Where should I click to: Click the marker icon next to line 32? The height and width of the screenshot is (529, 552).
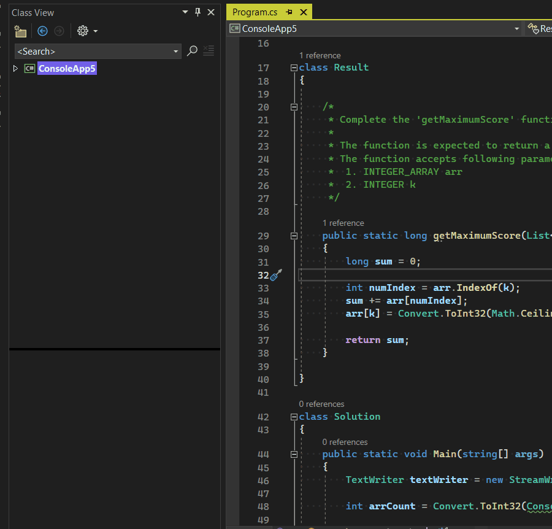276,275
